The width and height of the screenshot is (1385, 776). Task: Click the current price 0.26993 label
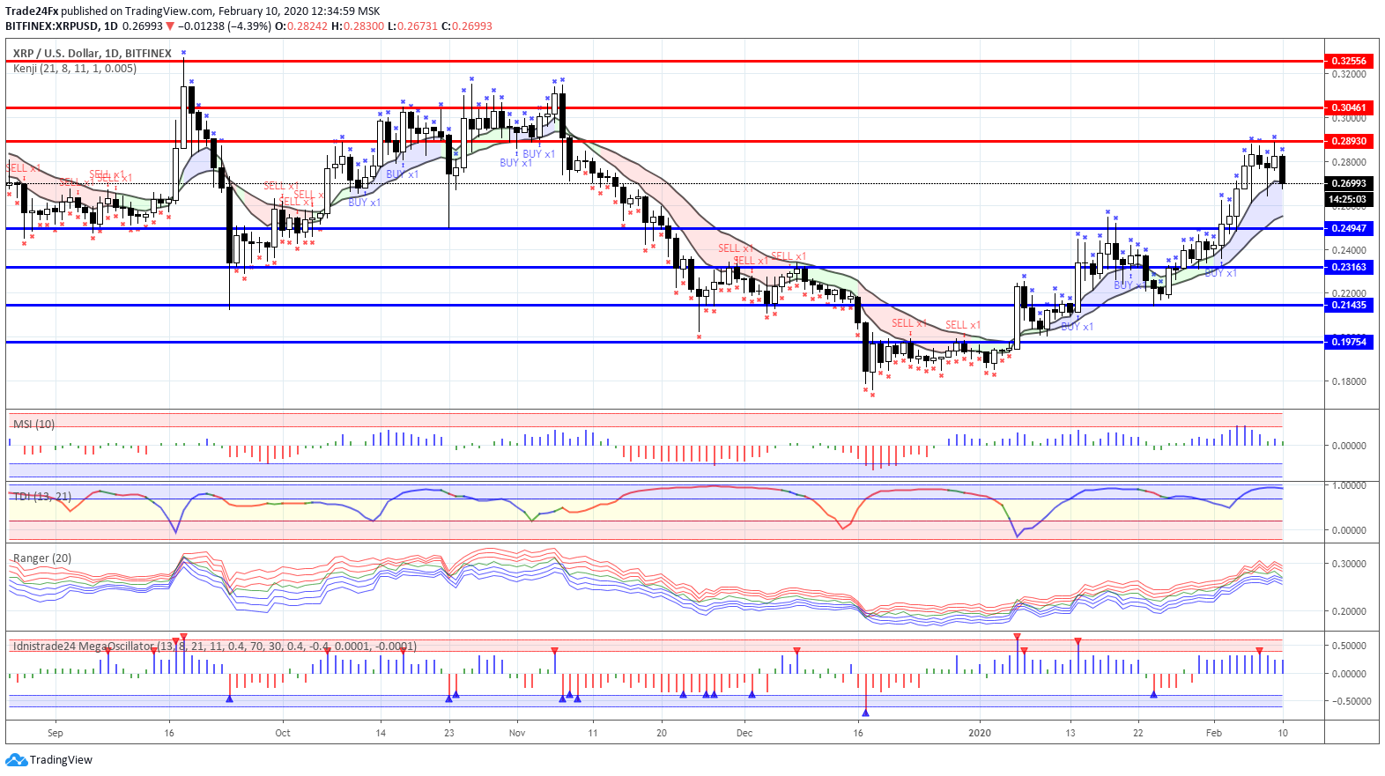(x=1349, y=183)
